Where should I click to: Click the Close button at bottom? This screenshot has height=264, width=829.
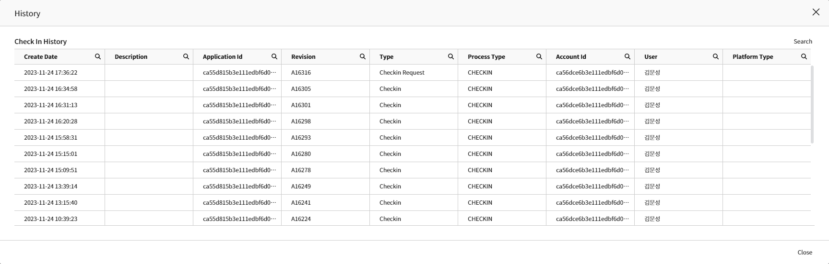805,252
